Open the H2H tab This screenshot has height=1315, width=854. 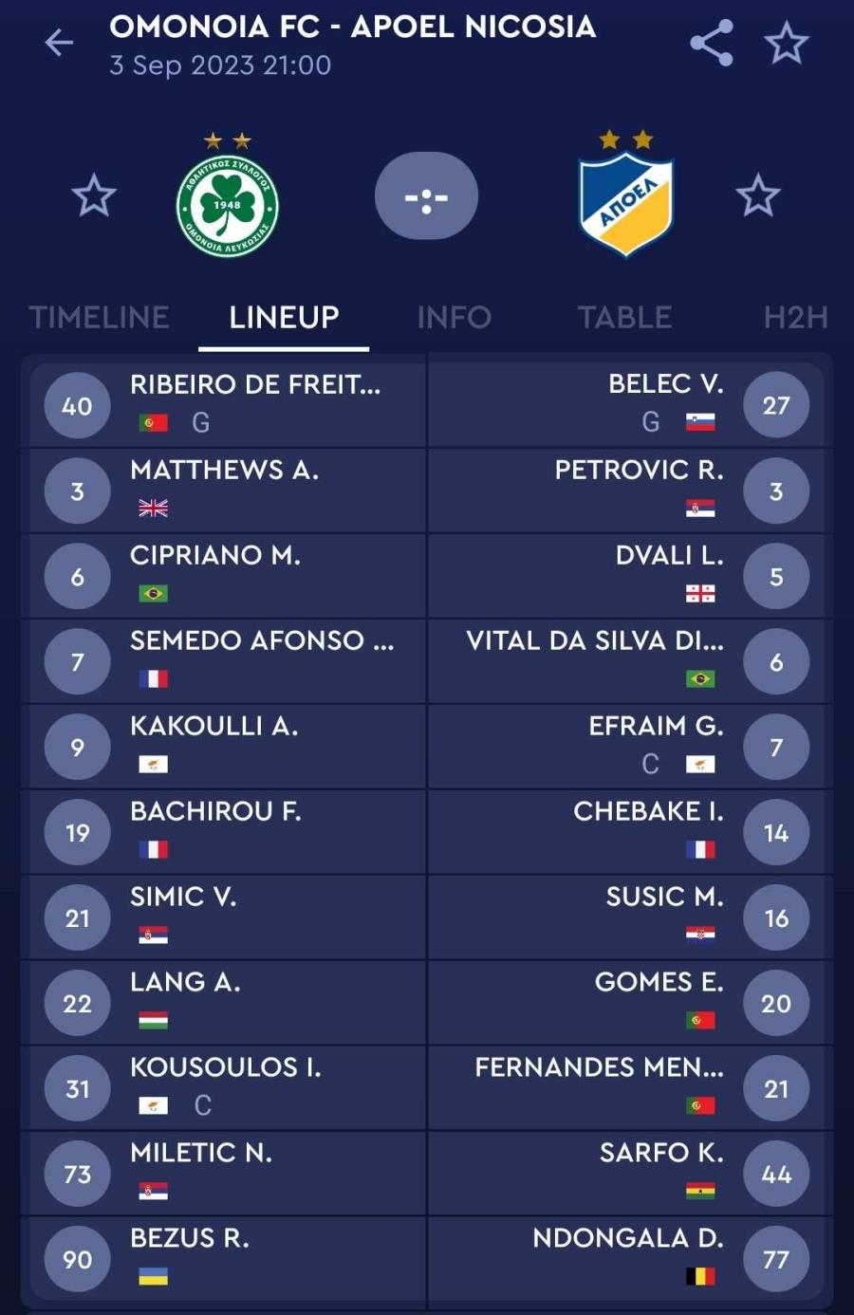[x=795, y=317]
